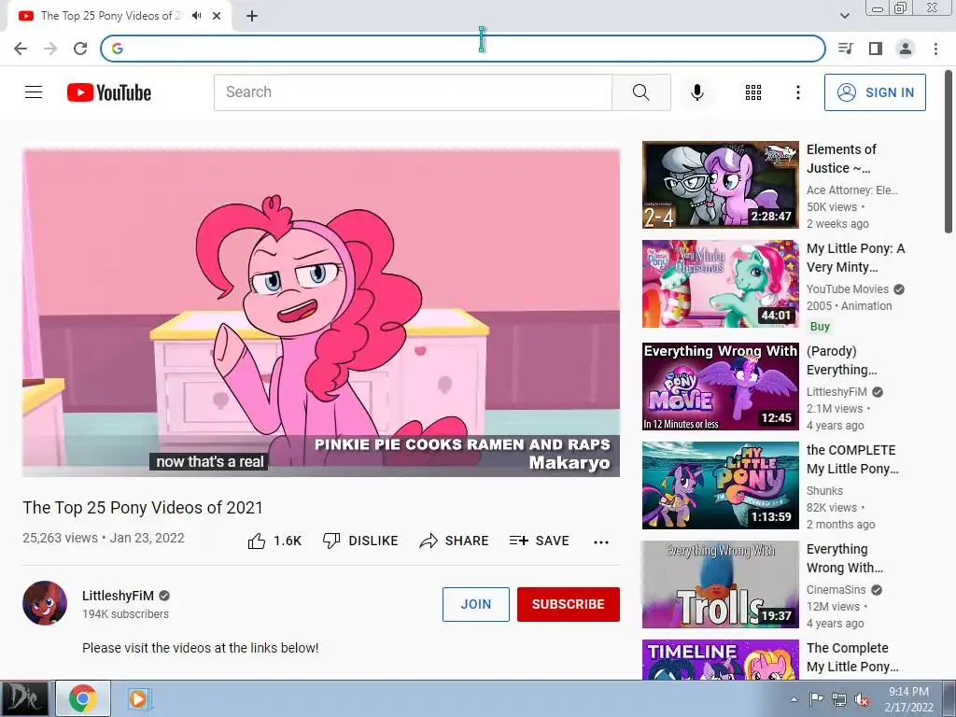Open more actions ellipsis below video
The height and width of the screenshot is (717, 956).
601,542
